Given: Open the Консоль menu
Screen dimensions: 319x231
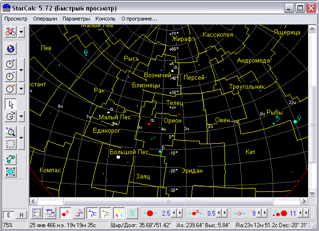Looking at the screenshot, I should (105, 19).
